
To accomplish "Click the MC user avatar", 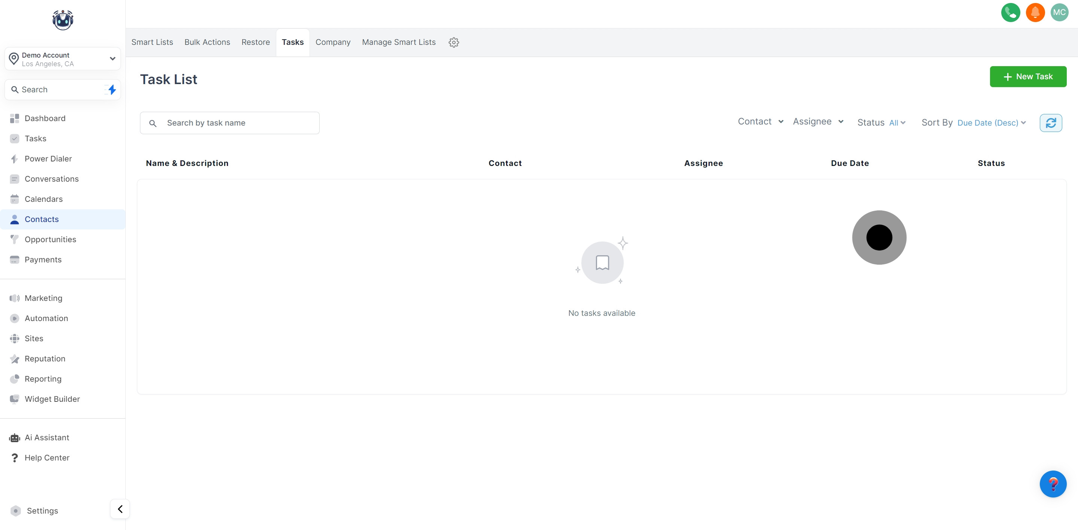I will coord(1059,13).
